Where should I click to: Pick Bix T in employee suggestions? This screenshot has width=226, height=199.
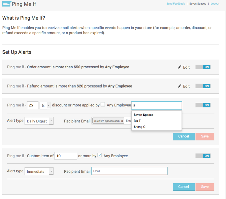pyautogui.click(x=137, y=121)
